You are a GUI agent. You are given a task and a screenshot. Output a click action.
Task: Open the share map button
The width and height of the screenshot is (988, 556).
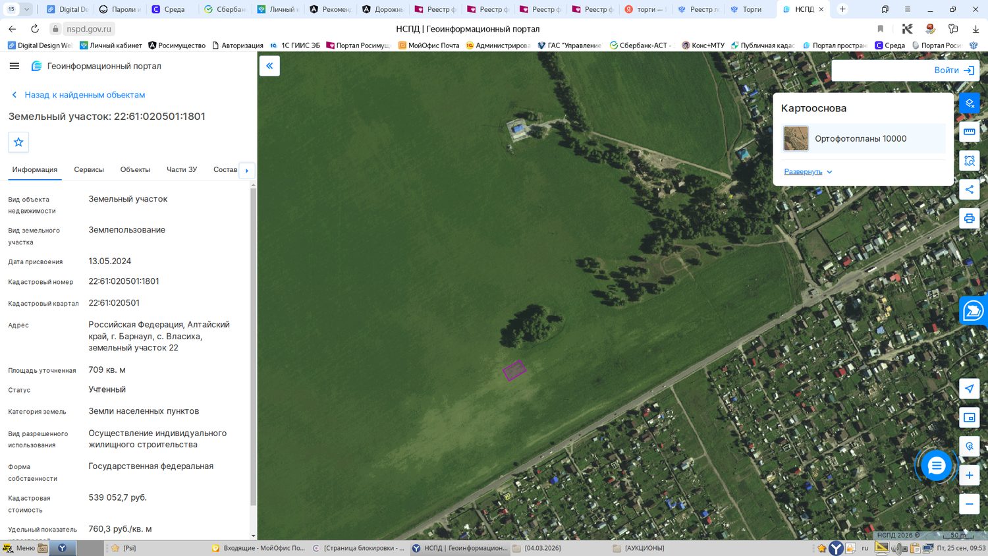970,190
